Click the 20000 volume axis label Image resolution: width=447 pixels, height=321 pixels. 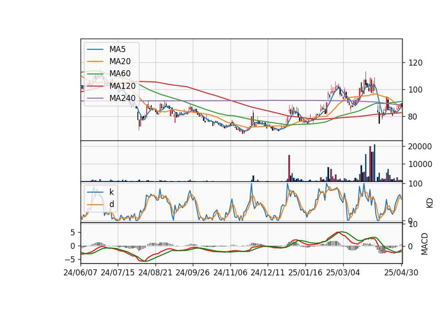point(420,147)
